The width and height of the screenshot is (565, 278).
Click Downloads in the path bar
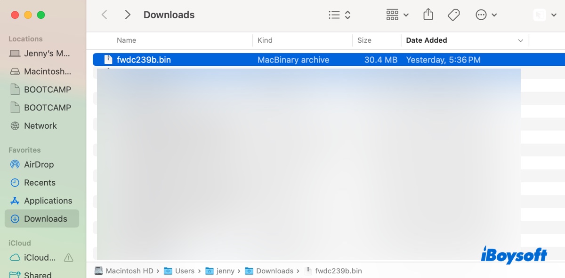click(269, 271)
